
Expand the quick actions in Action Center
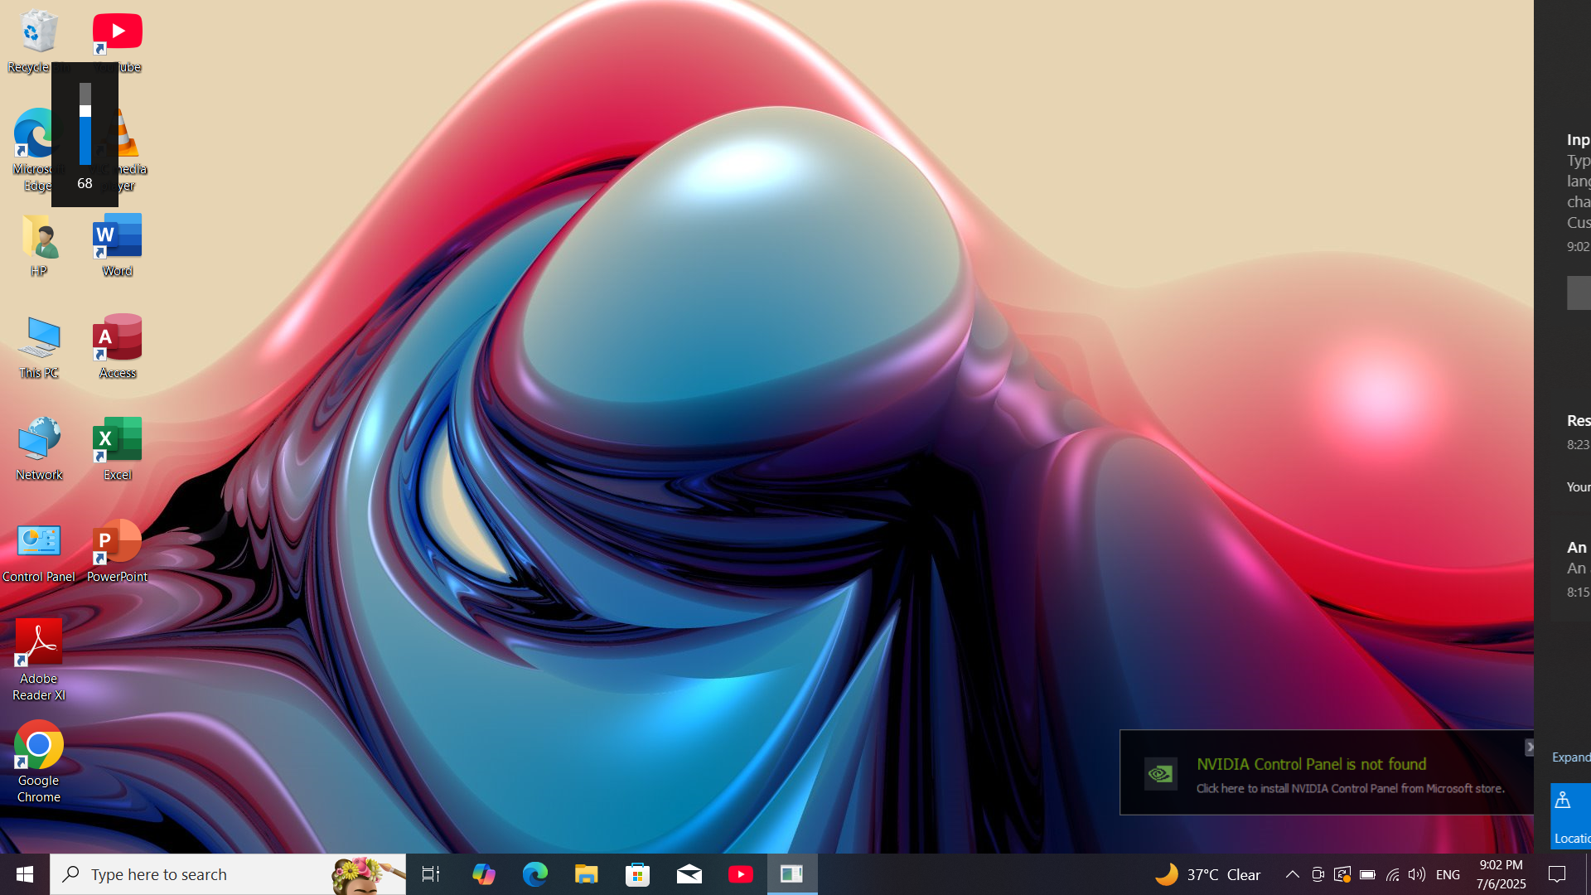coord(1570,757)
